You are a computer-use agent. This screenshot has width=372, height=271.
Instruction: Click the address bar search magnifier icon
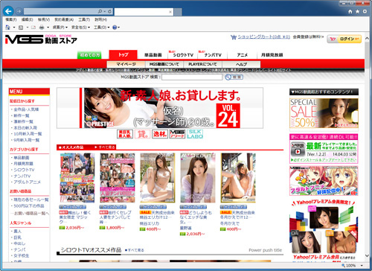[100, 11]
